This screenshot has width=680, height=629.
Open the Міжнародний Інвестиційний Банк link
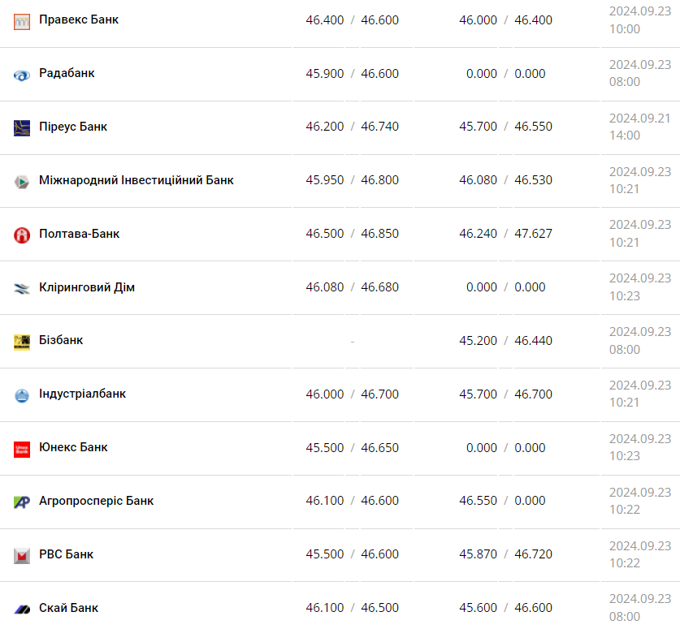[x=136, y=180]
